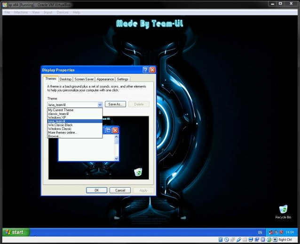Viewport: 300px width, 244px height.
Task: Open the Appearance tab
Action: coord(105,79)
